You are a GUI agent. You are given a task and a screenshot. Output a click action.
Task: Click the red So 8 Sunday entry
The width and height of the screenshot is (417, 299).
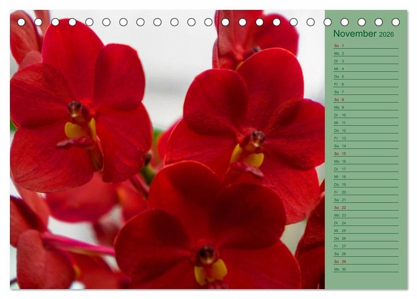365,100
